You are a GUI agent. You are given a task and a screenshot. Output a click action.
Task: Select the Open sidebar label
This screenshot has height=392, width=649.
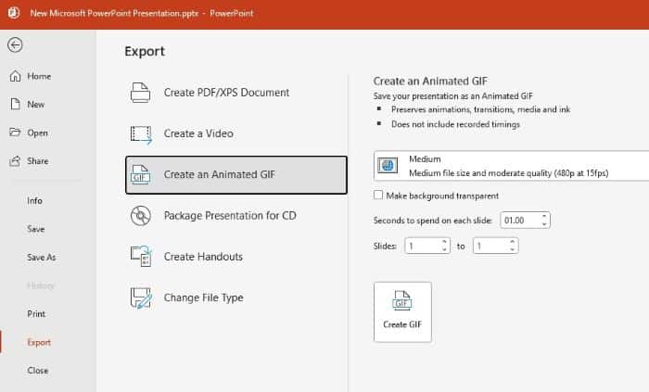[x=37, y=133]
